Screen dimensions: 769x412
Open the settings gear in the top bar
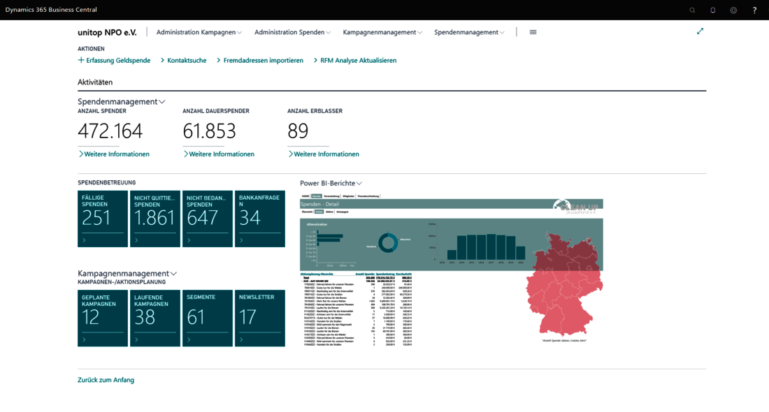coord(733,10)
